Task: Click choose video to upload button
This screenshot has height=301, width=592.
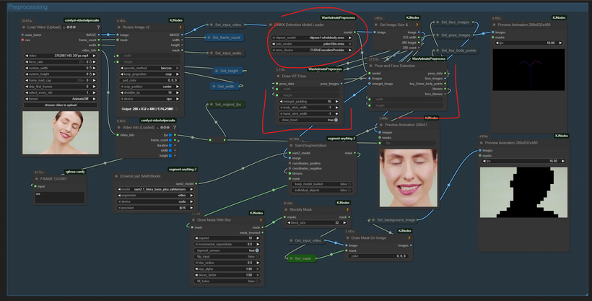Action: (x=61, y=105)
